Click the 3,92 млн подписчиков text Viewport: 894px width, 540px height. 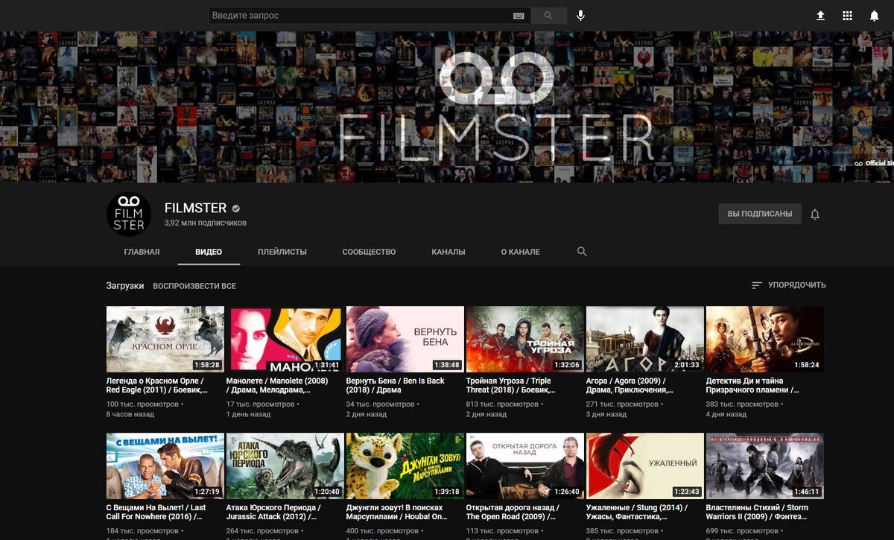[206, 223]
